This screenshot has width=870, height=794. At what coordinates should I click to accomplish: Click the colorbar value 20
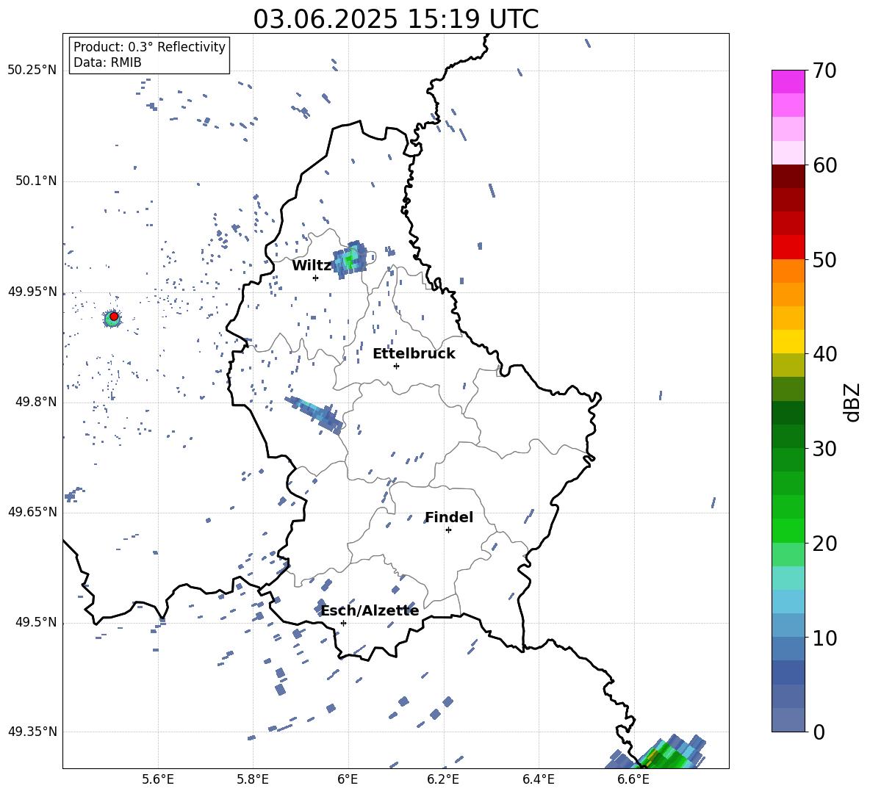(x=824, y=543)
